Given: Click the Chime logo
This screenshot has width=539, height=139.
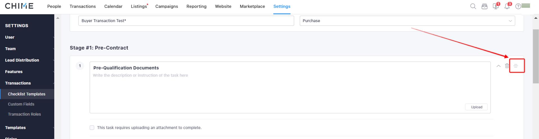Looking at the screenshot, I should 19,6.
